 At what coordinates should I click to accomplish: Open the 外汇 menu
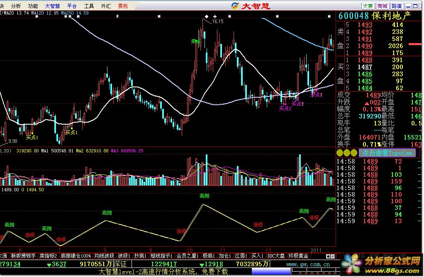tap(106, 6)
